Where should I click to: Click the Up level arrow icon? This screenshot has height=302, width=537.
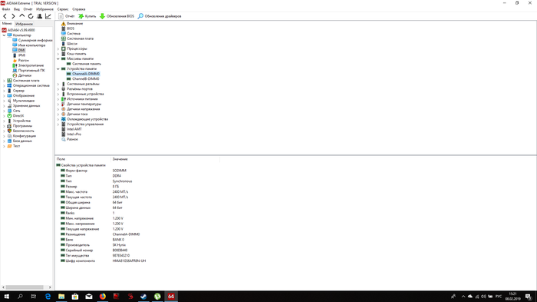(22, 16)
